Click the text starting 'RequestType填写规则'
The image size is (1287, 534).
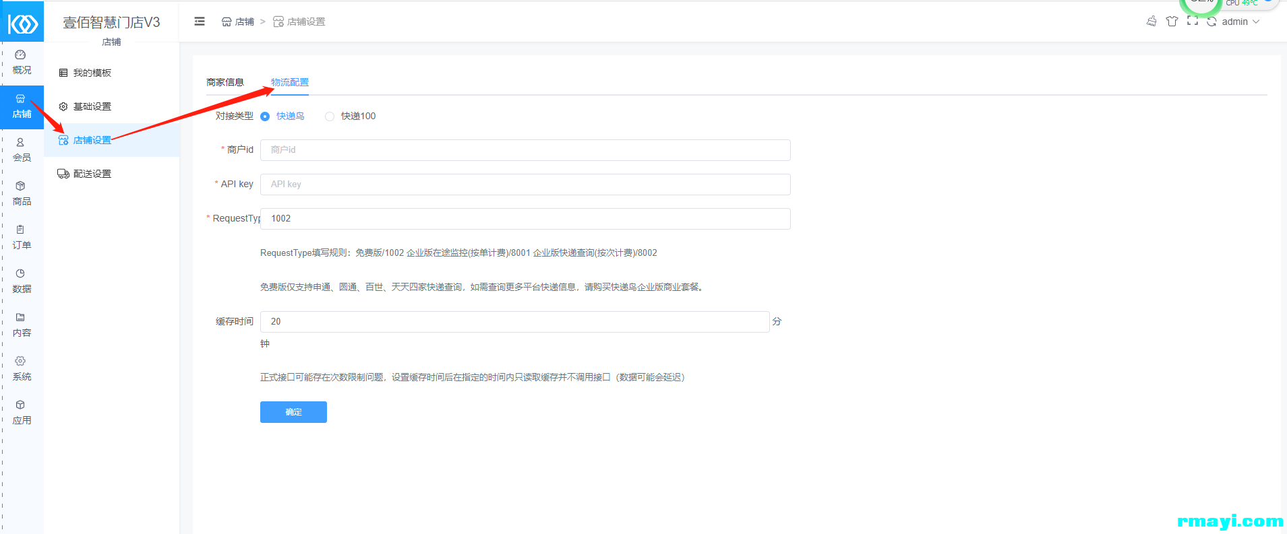pos(458,253)
